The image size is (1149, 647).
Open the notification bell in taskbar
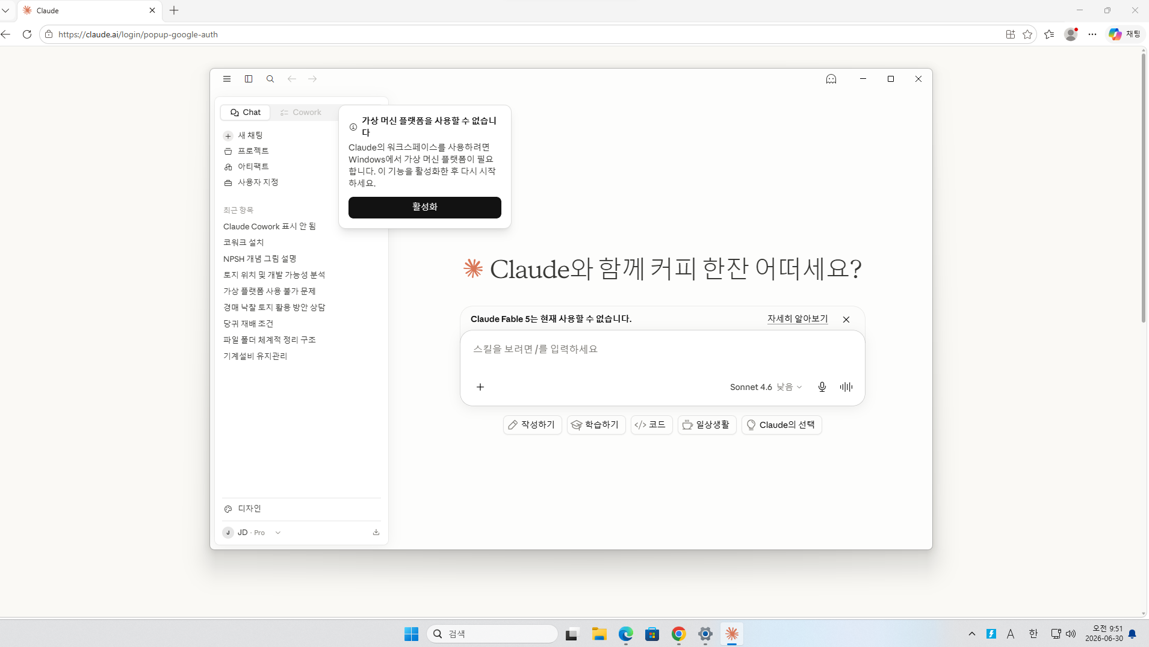tap(1132, 634)
